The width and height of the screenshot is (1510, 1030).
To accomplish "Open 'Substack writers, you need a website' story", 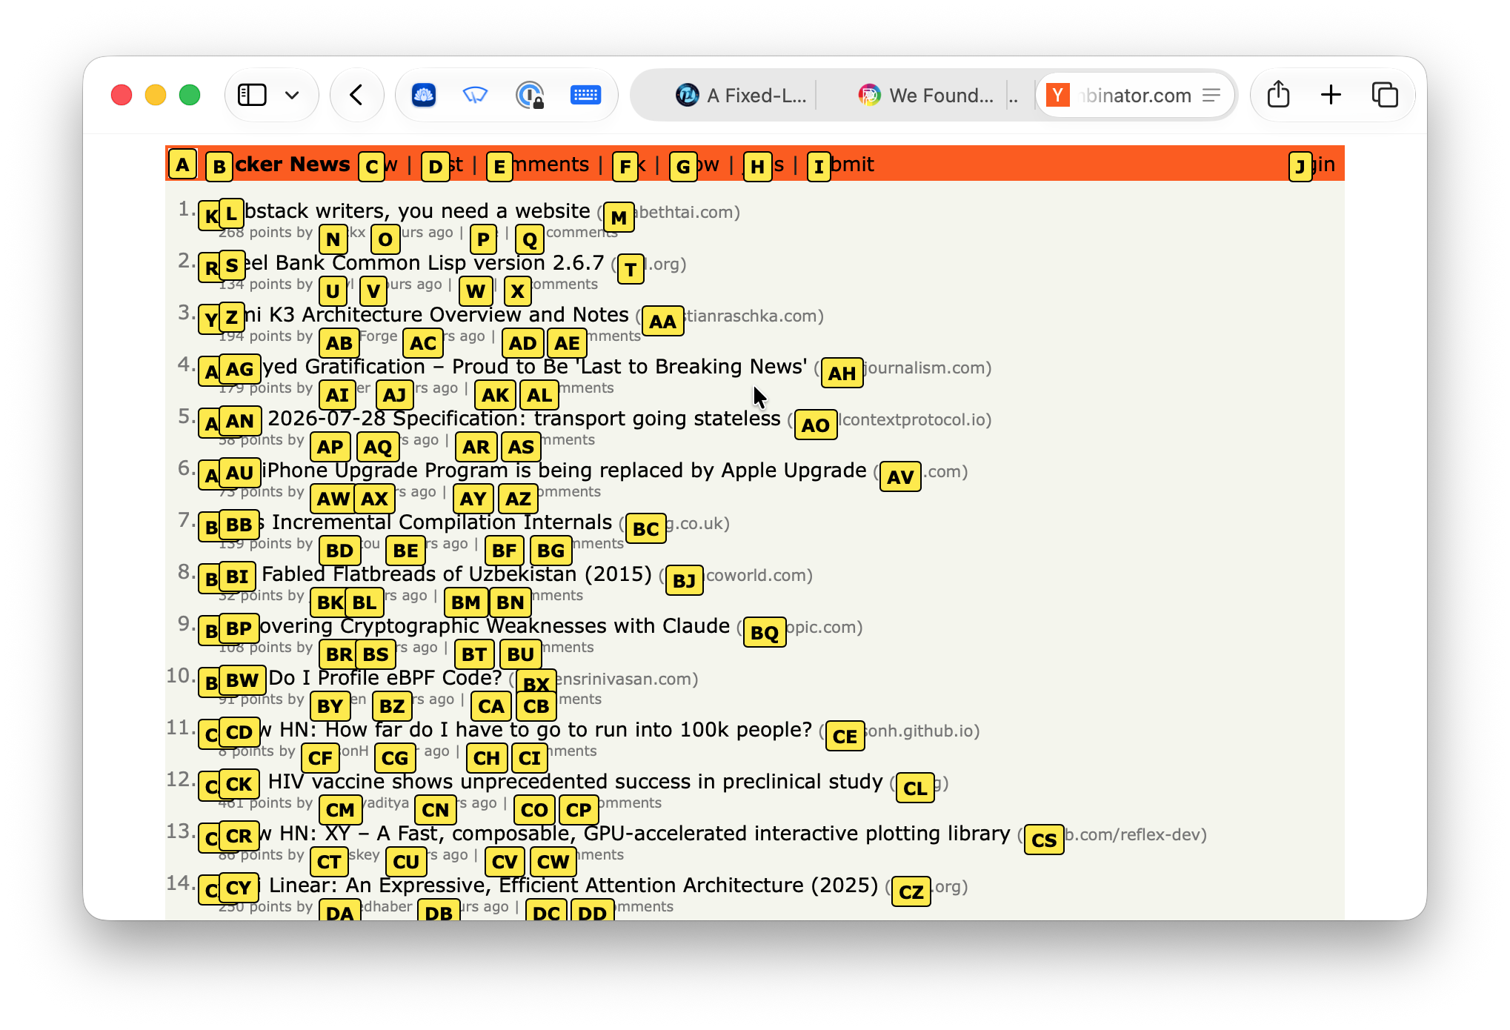I will click(x=406, y=211).
